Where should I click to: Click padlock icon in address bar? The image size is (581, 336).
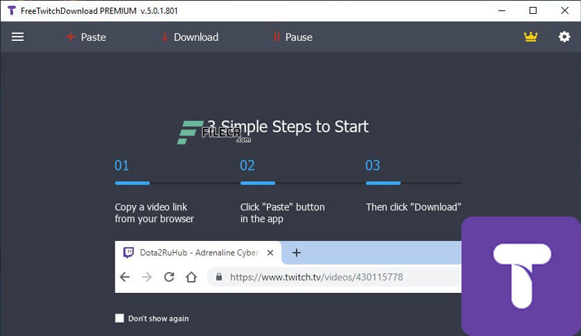coord(219,277)
